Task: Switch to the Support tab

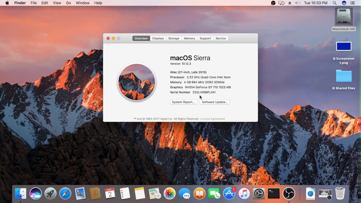Action: click(205, 38)
